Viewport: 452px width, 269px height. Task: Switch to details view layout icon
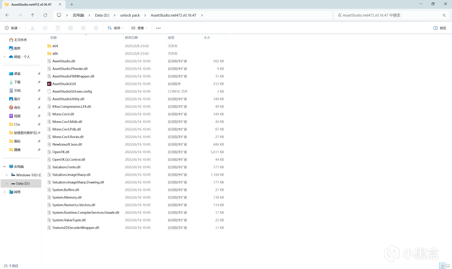coord(442,265)
